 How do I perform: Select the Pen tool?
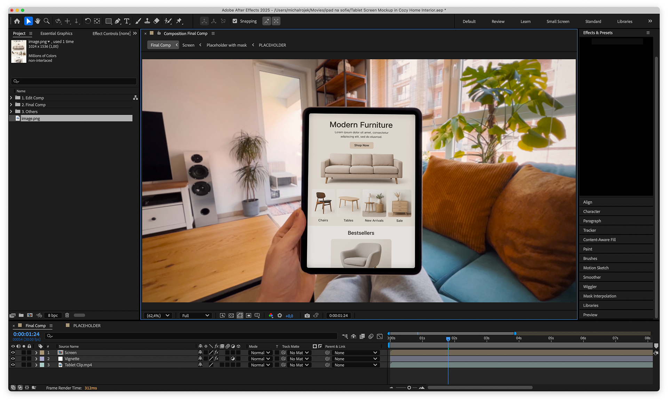click(x=118, y=21)
